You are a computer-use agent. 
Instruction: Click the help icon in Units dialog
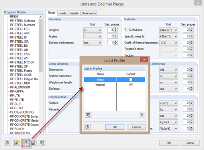coord(7,143)
